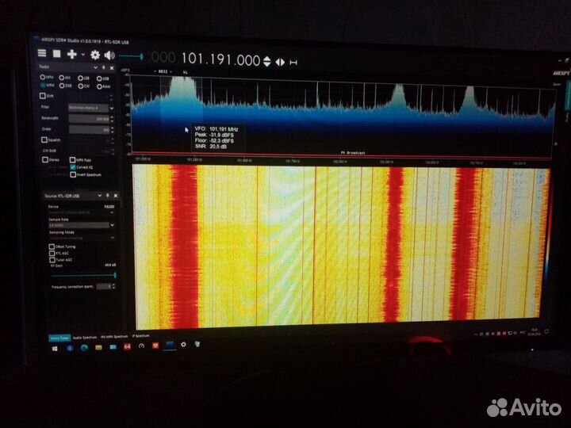Viewport: 571px width, 428px height.
Task: Enable the Invert Spectrum checkbox
Action: [73, 174]
